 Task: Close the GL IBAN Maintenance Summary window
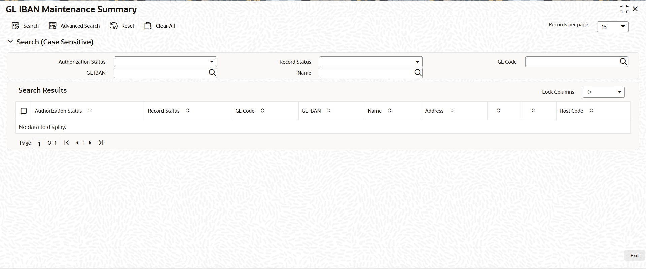pos(635,9)
